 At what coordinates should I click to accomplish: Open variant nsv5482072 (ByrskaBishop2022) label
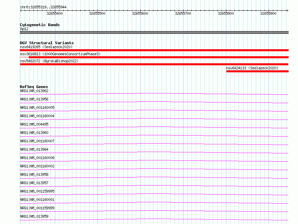click(49, 61)
